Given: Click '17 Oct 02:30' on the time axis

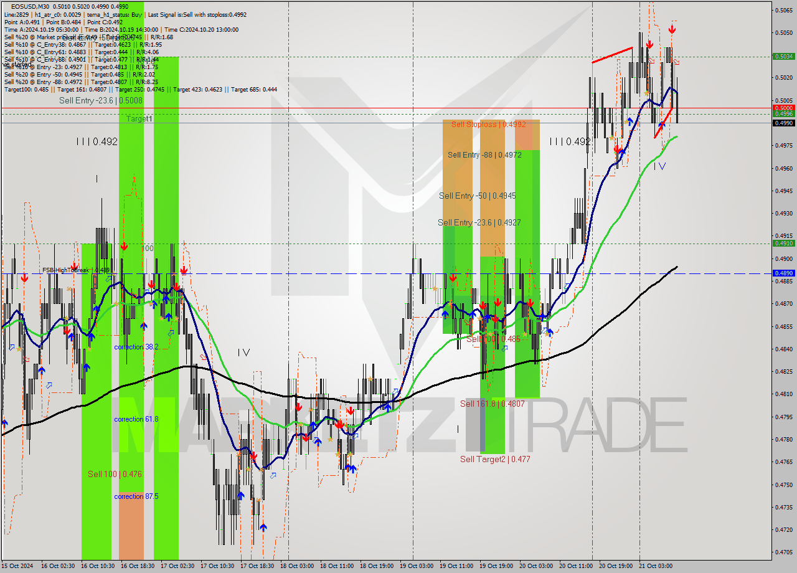Looking at the screenshot, I should [x=177, y=566].
